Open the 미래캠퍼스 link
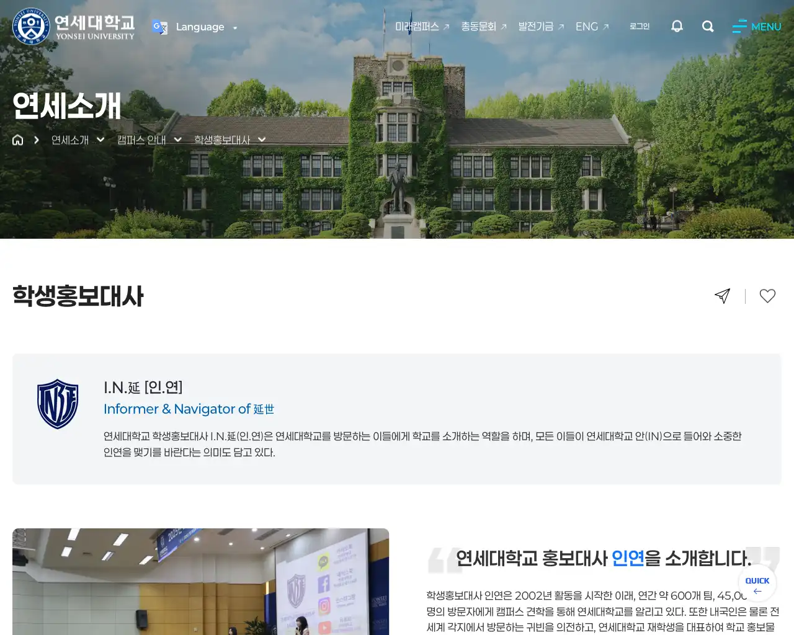 pos(422,27)
